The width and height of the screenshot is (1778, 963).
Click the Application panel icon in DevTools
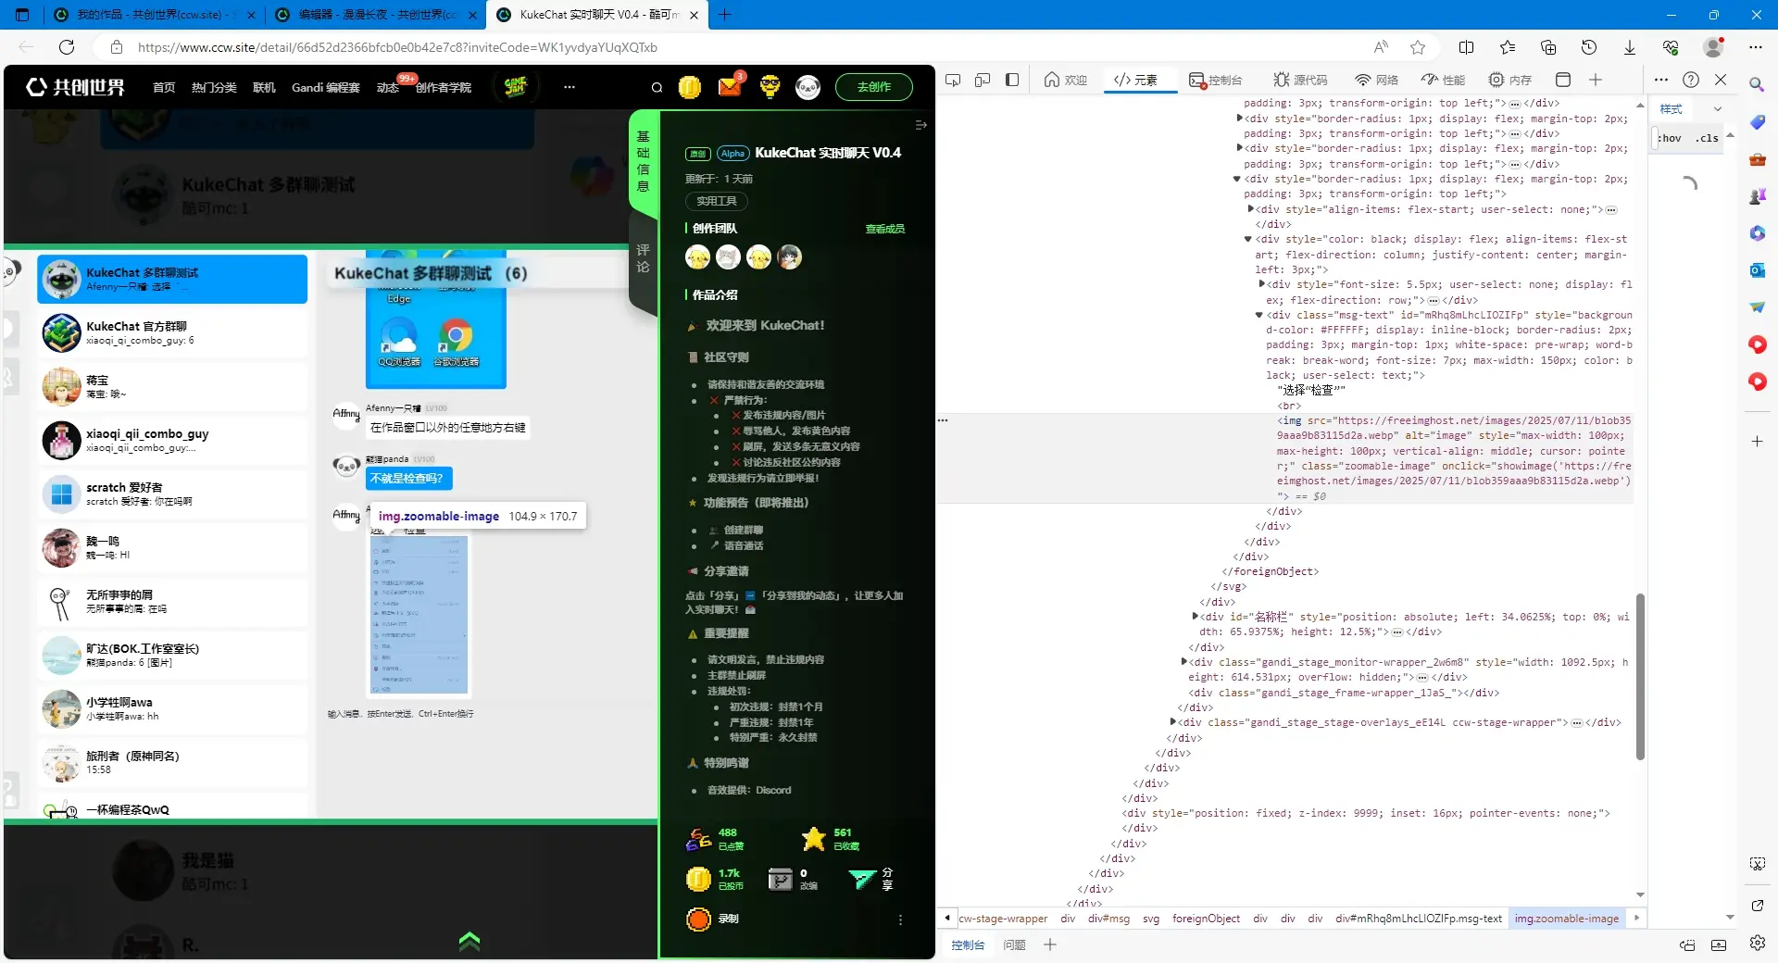coord(1563,80)
